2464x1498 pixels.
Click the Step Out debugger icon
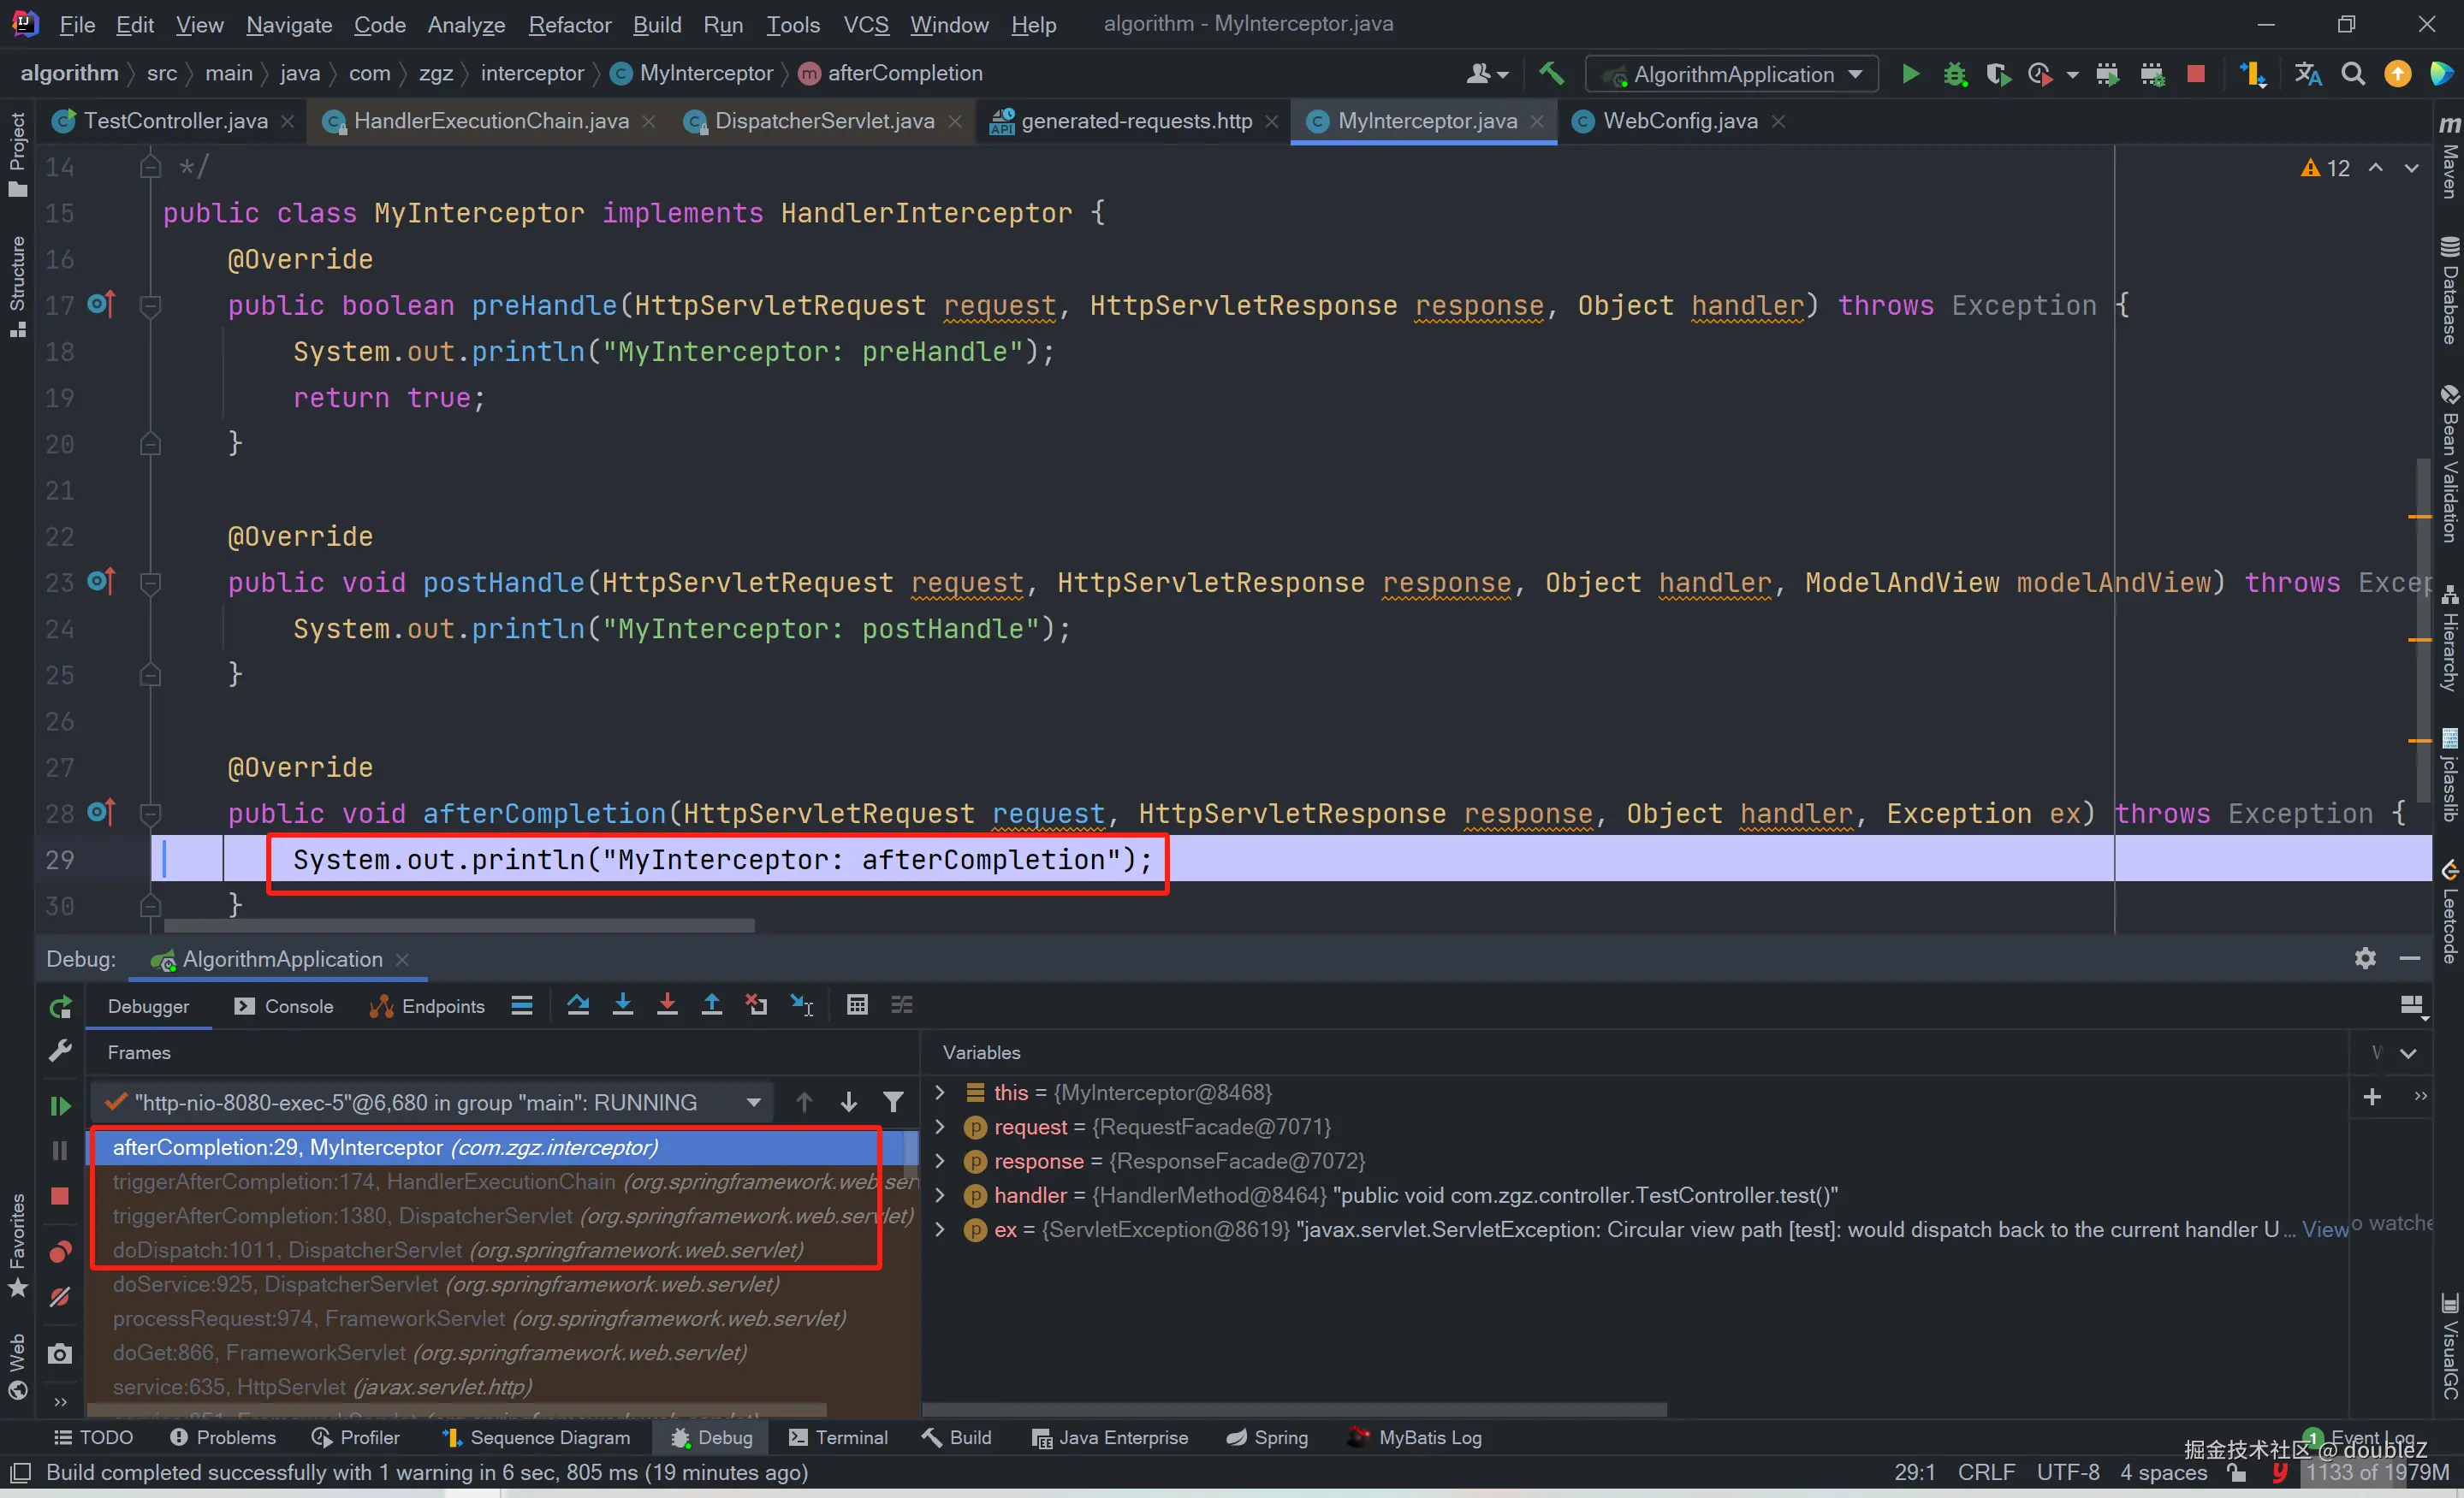click(711, 1005)
